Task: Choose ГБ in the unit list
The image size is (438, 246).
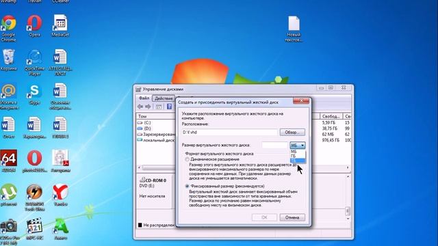Action: point(298,156)
